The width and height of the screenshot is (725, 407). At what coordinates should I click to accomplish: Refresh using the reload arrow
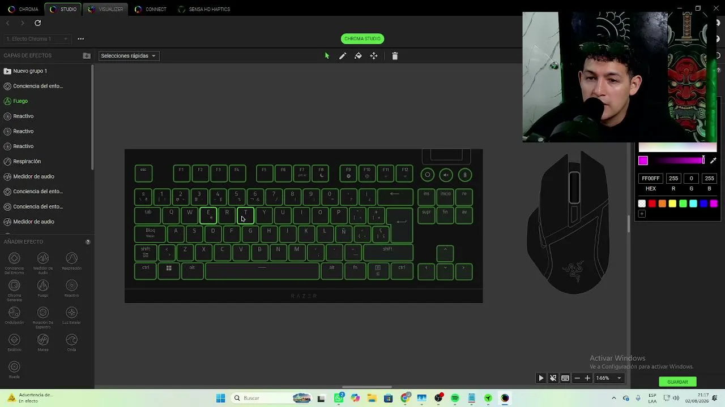click(x=38, y=23)
